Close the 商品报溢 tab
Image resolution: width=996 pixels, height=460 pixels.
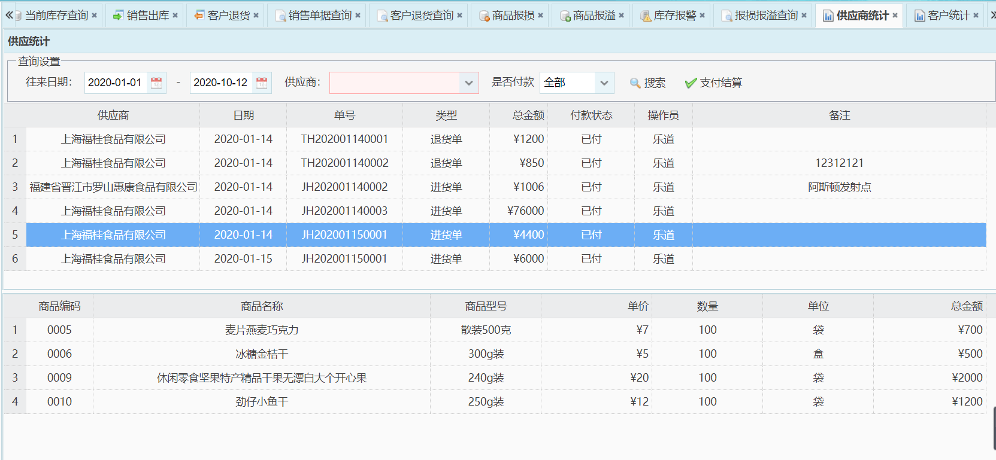pos(621,16)
